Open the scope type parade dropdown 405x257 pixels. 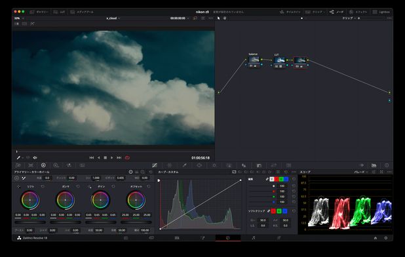click(360, 172)
